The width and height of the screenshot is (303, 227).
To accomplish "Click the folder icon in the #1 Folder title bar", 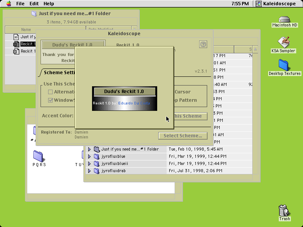I will [34, 14].
